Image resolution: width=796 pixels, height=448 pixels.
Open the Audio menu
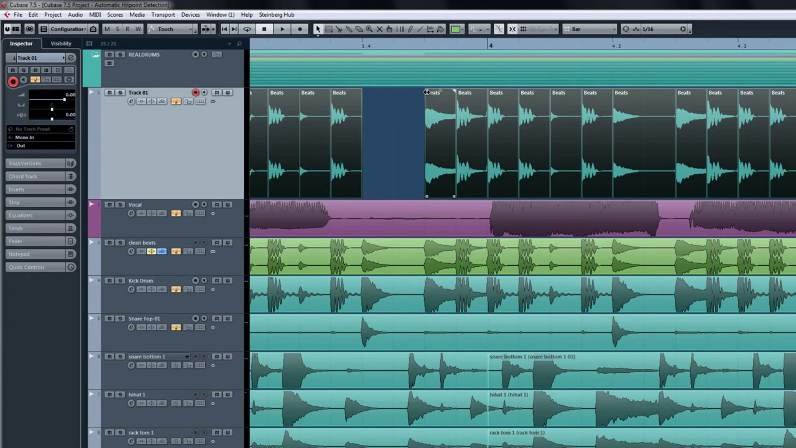(75, 14)
